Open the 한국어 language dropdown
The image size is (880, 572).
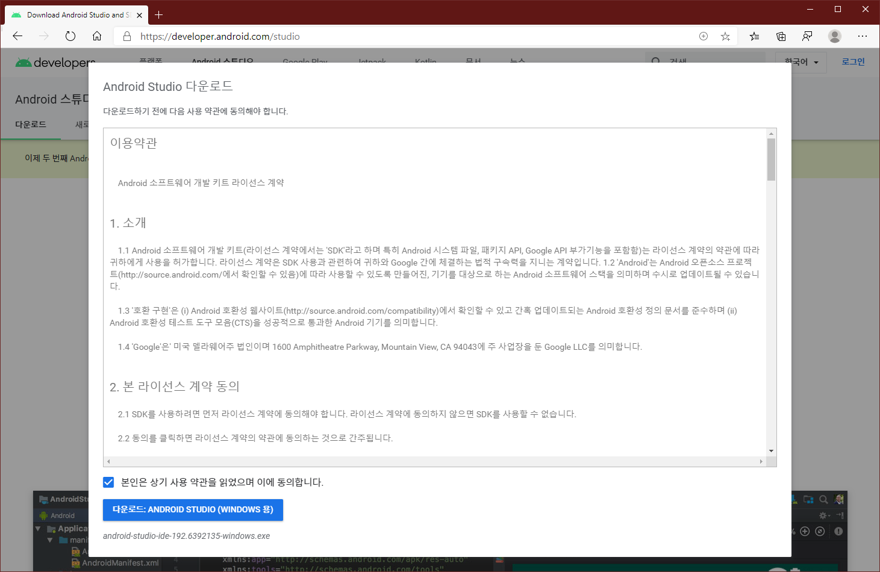pos(802,62)
